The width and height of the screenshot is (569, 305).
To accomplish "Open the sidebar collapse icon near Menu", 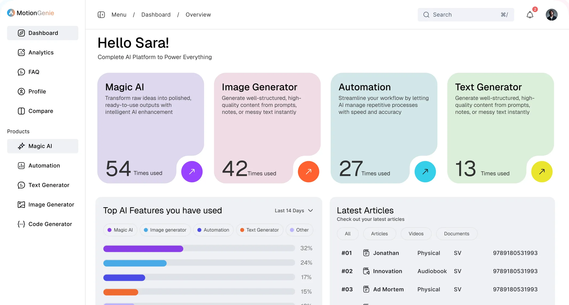I will (x=101, y=15).
